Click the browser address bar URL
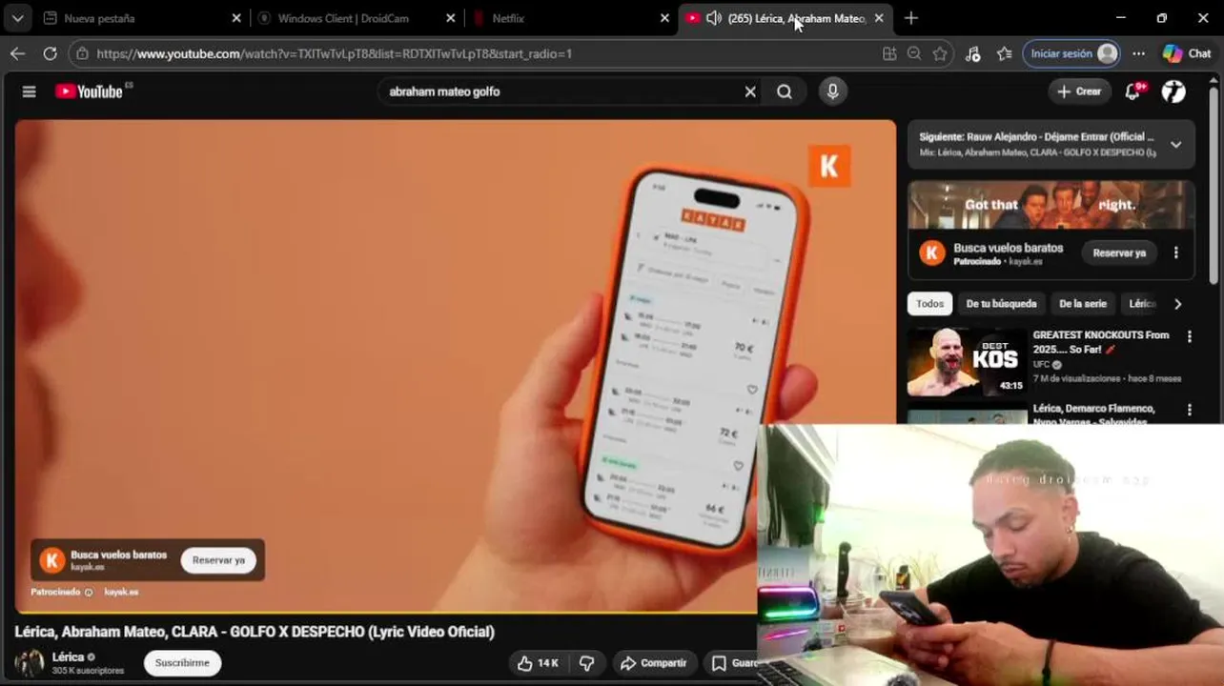Image resolution: width=1224 pixels, height=686 pixels. tap(334, 53)
